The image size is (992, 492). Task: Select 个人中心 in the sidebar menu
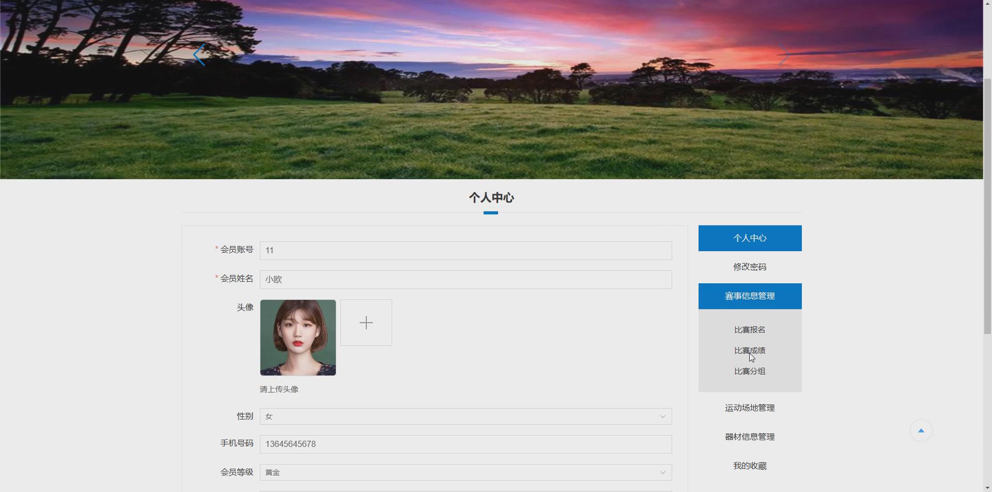[749, 238]
